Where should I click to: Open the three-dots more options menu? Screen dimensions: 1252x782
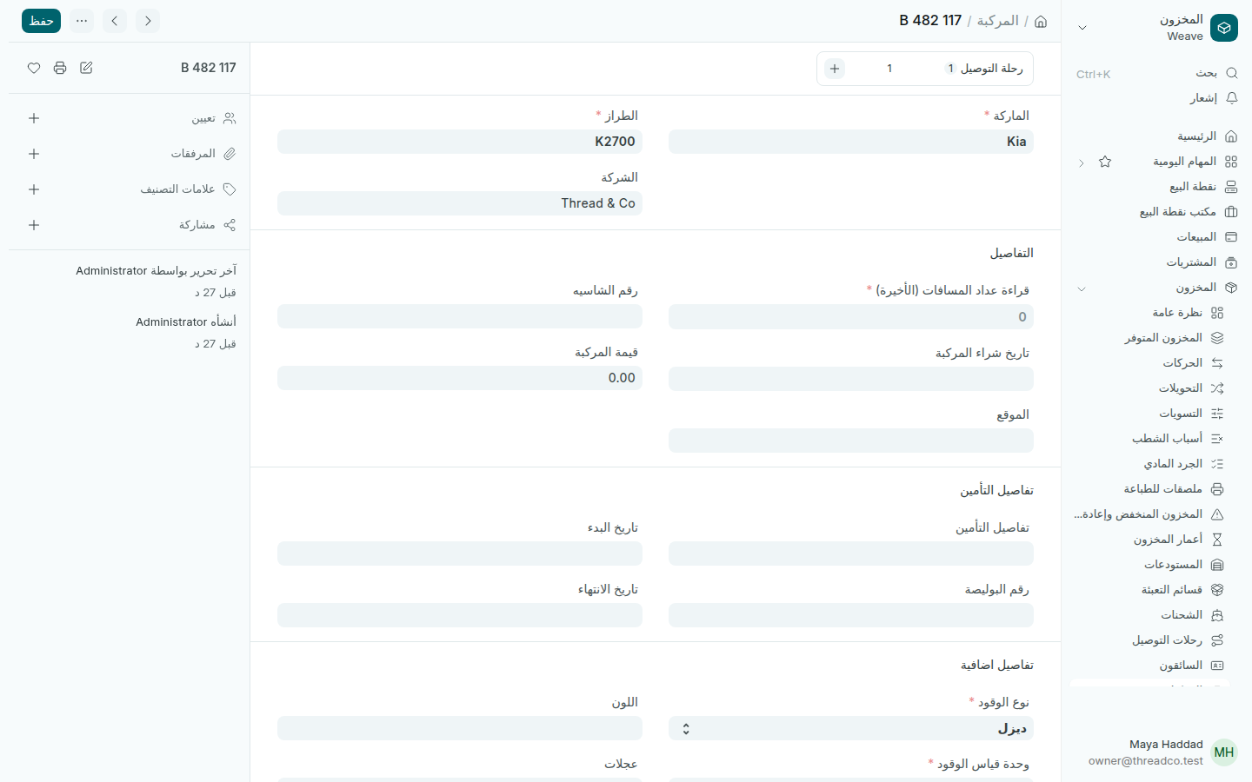point(82,21)
